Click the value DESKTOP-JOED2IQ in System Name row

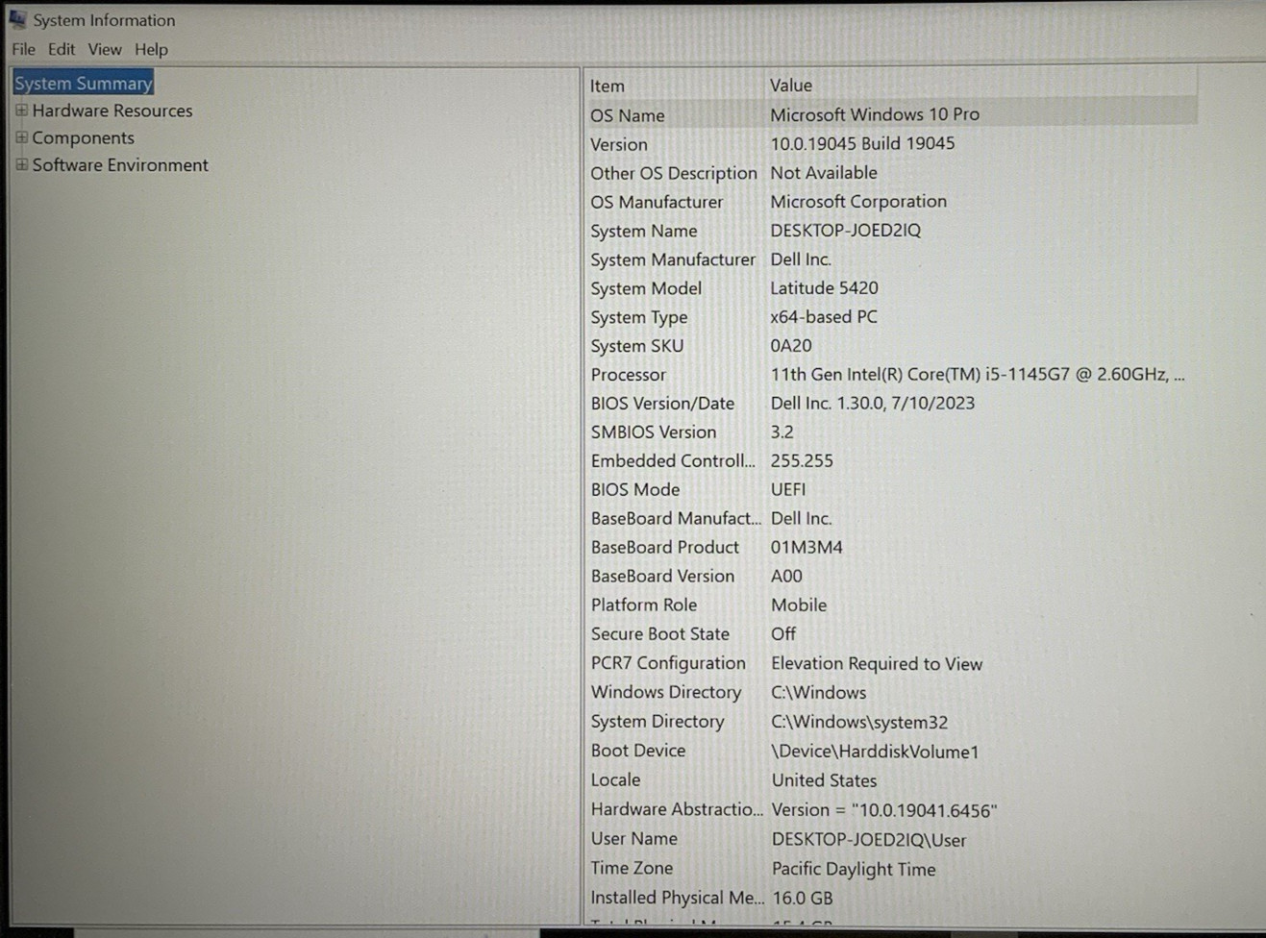pos(846,230)
